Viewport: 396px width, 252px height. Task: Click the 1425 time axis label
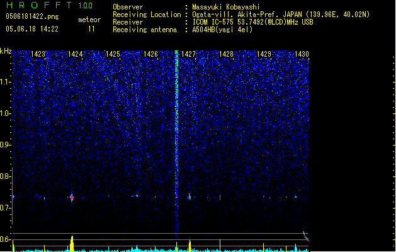click(113, 54)
